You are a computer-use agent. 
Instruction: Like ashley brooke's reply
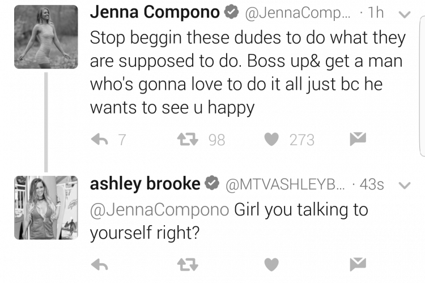271,264
